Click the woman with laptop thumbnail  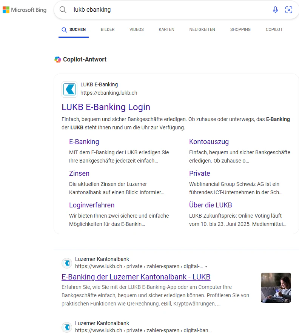276,287
